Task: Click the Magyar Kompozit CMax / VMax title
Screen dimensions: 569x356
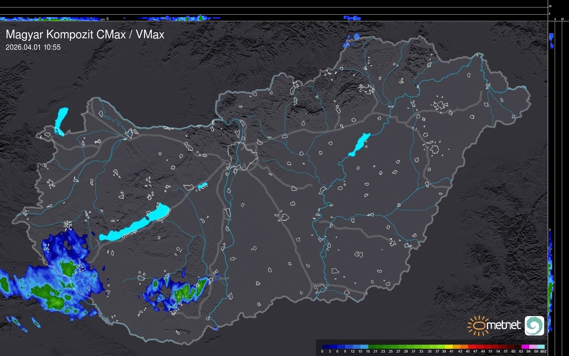Action: click(x=85, y=35)
